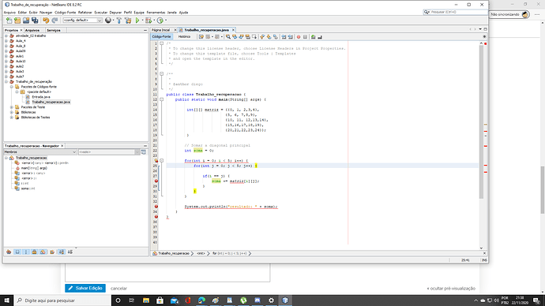Click the cancelar link
The width and height of the screenshot is (545, 306).
[118, 289]
